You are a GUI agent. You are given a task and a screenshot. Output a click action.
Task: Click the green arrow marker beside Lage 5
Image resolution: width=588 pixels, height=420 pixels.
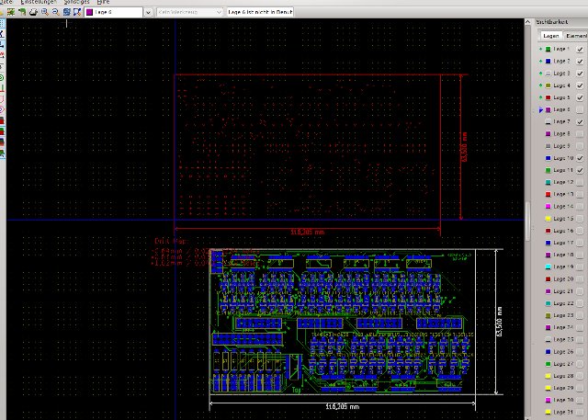[540, 97]
